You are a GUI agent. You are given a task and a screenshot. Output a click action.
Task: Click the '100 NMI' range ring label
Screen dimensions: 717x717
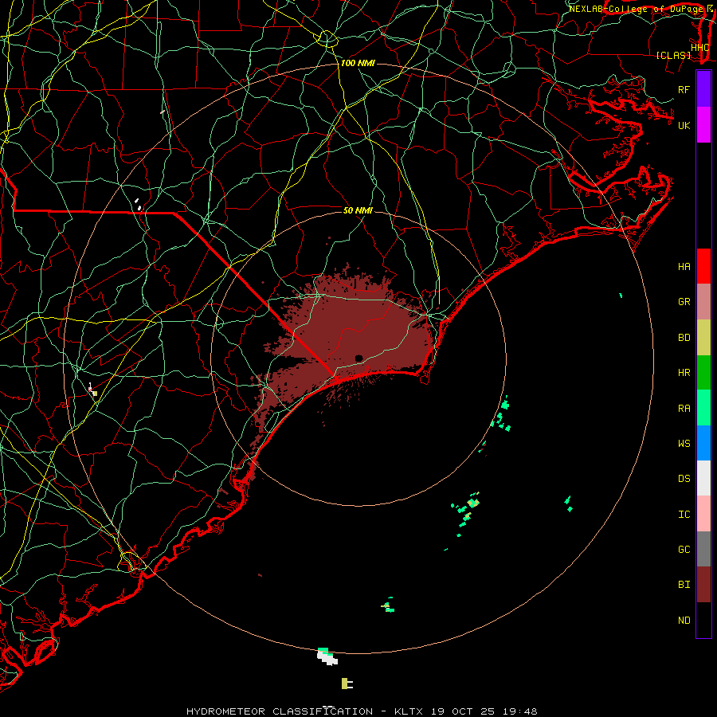[x=358, y=63]
